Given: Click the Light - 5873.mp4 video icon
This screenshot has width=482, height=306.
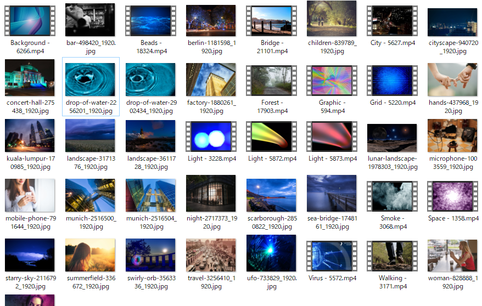Looking at the screenshot, I should [x=332, y=137].
